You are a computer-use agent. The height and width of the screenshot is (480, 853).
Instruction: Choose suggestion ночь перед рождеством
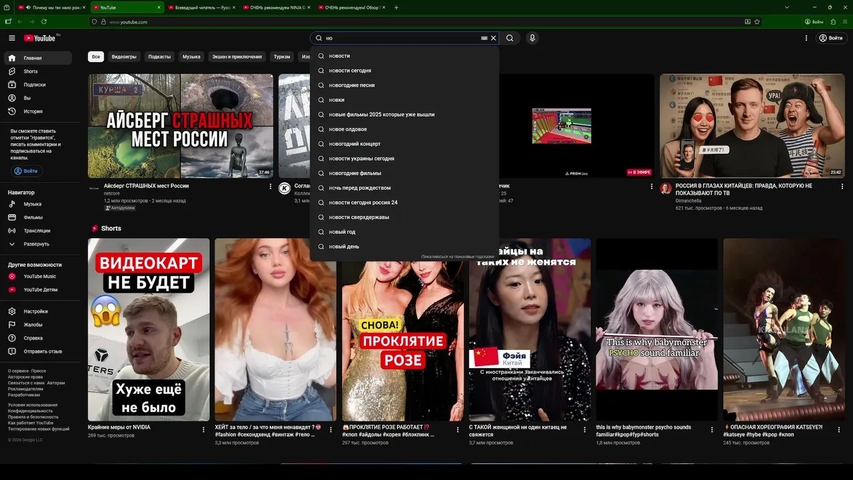405,188
